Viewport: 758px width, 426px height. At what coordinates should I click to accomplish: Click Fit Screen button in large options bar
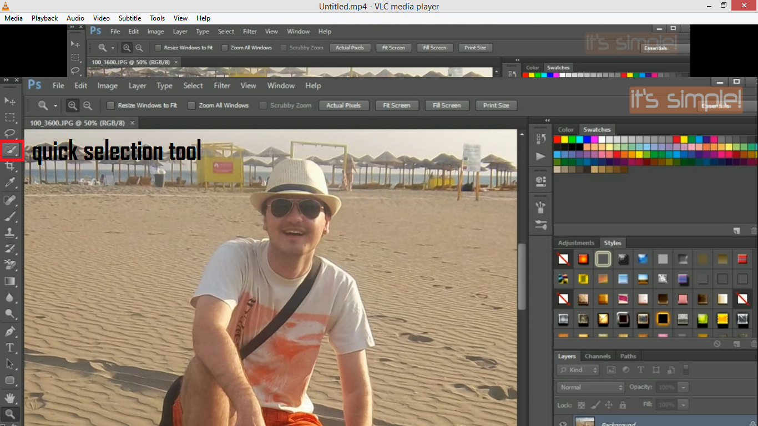(x=396, y=105)
